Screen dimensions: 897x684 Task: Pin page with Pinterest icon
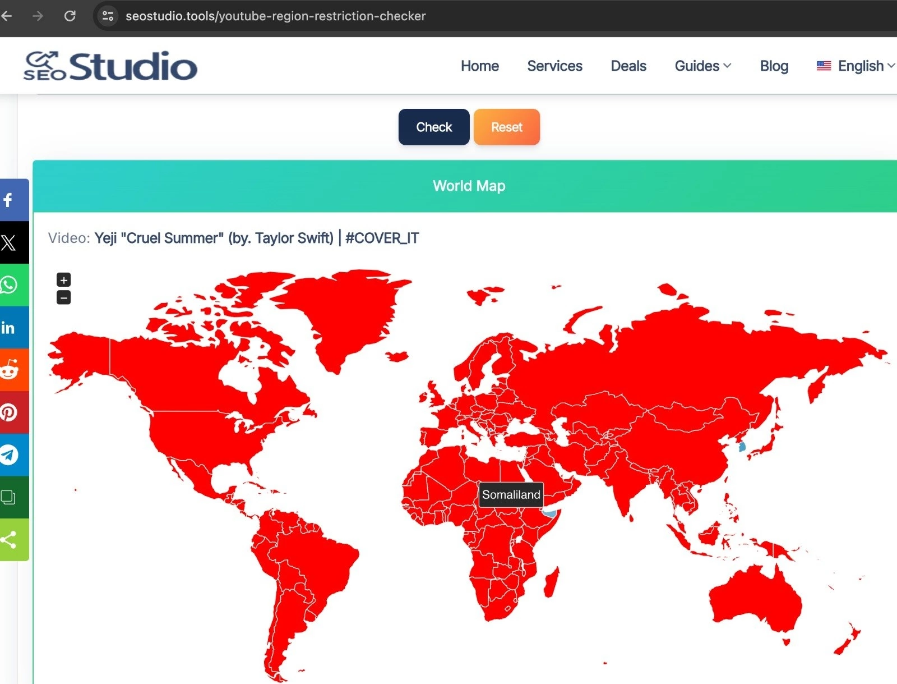click(x=9, y=413)
